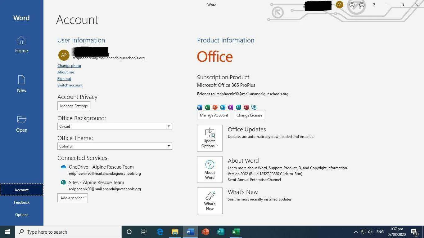
Task: Click "See the most recently installed updates."
Action: click(x=260, y=199)
